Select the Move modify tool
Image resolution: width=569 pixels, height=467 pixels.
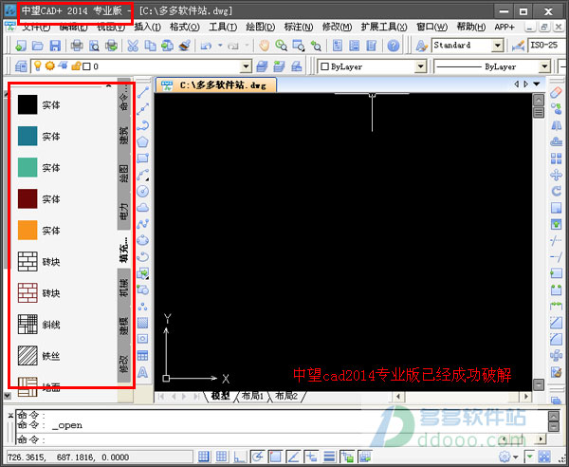coord(556,175)
